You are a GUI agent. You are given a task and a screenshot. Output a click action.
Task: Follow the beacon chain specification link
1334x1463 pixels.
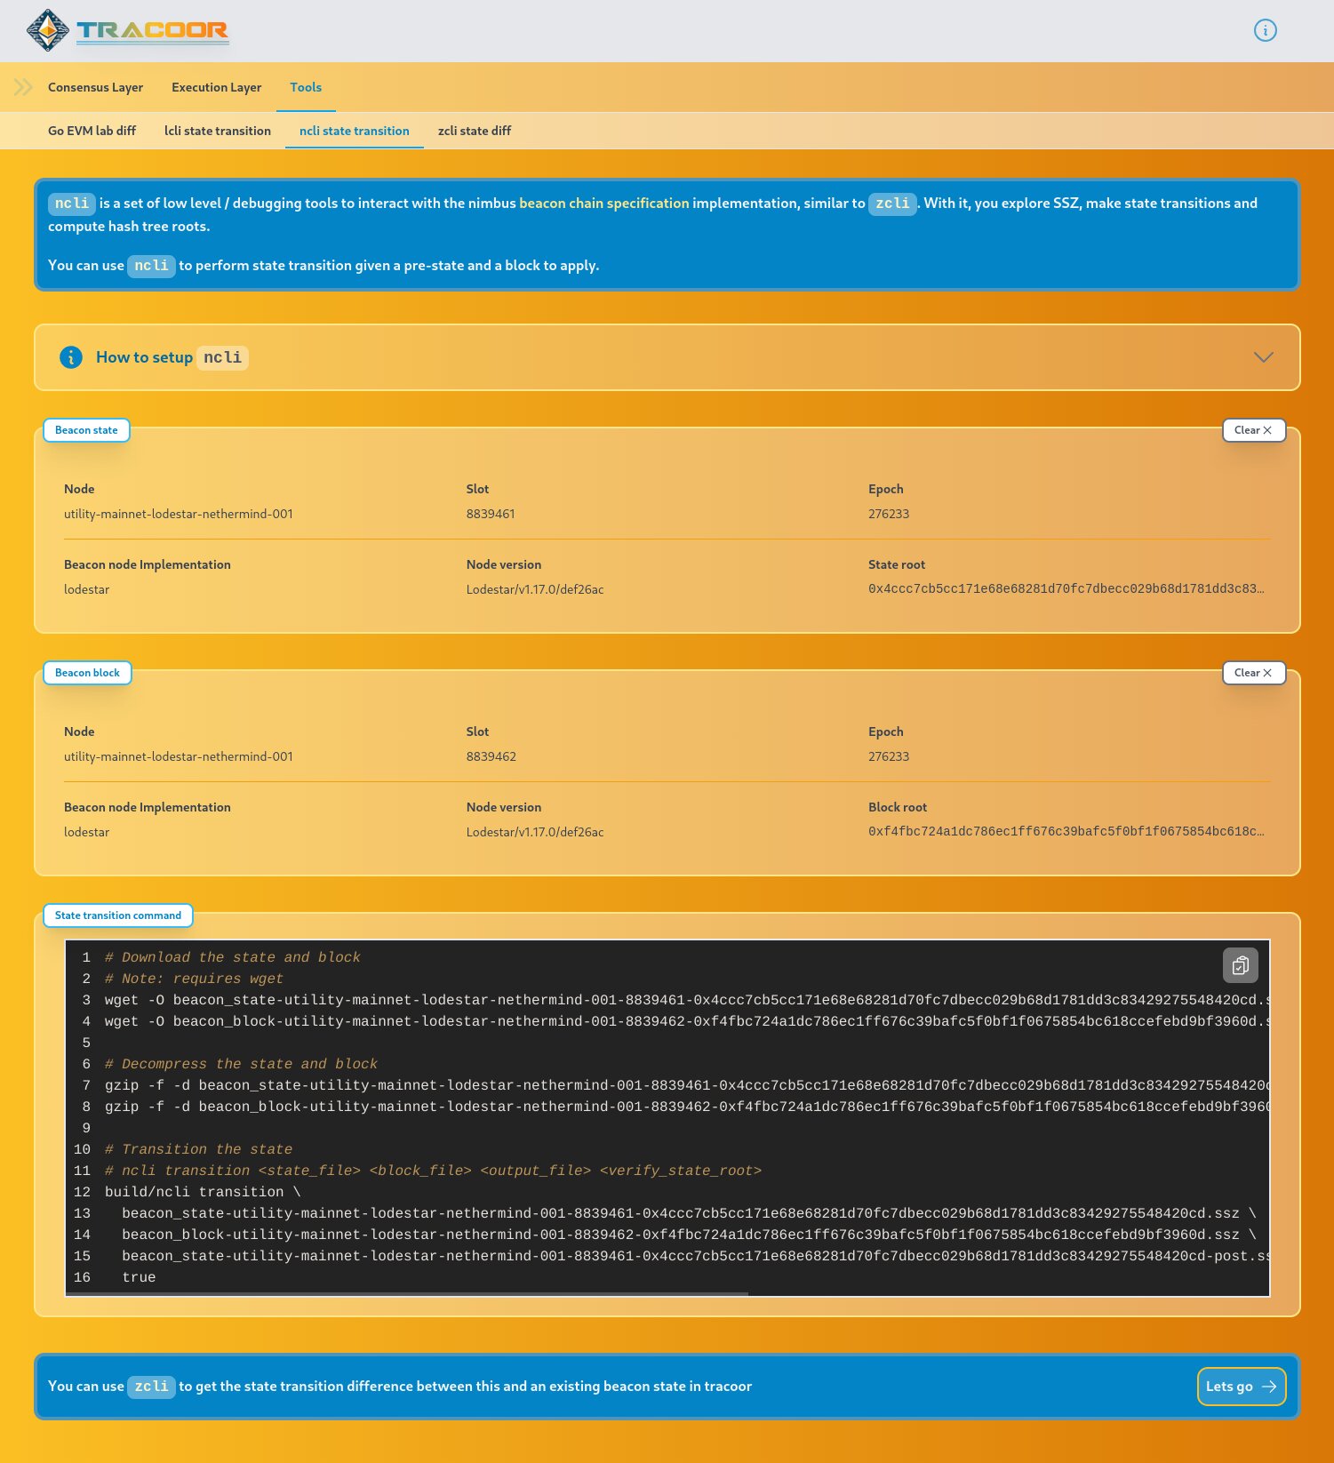pos(603,204)
